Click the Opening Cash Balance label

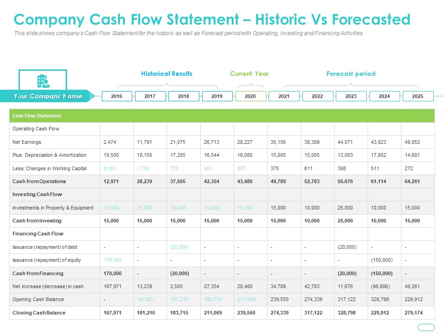[x=38, y=300]
